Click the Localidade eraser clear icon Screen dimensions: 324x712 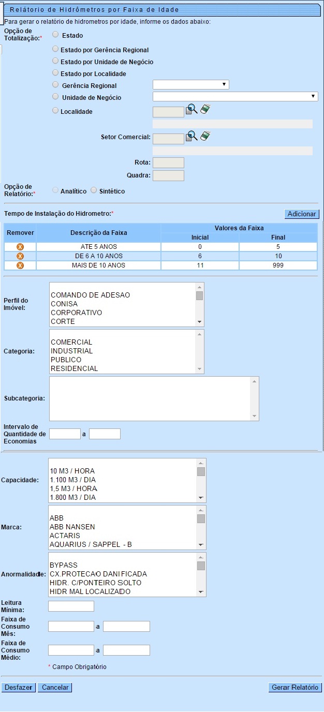coord(205,109)
